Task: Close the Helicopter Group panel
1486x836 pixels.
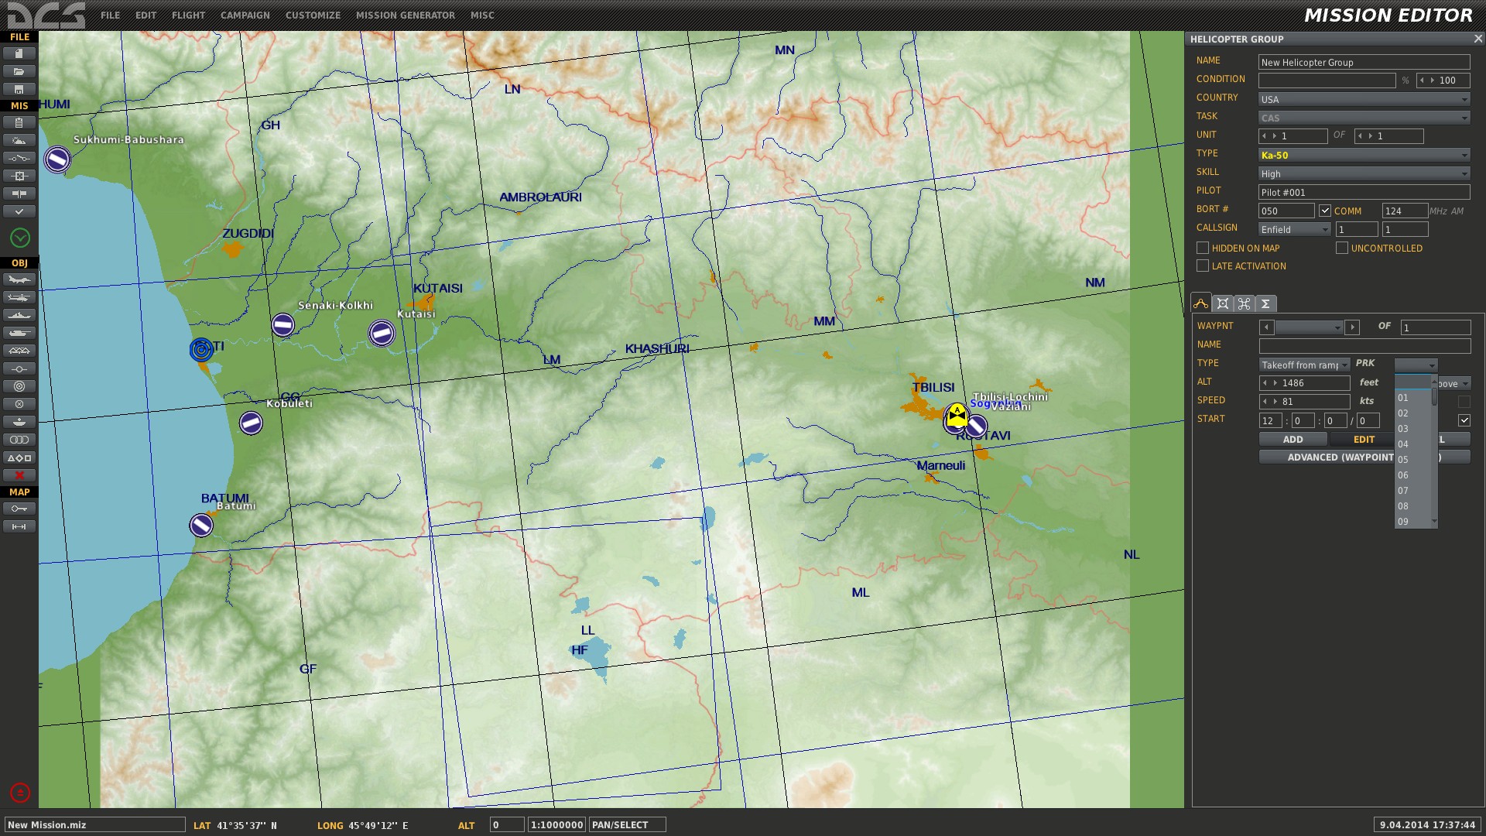Action: coord(1477,39)
